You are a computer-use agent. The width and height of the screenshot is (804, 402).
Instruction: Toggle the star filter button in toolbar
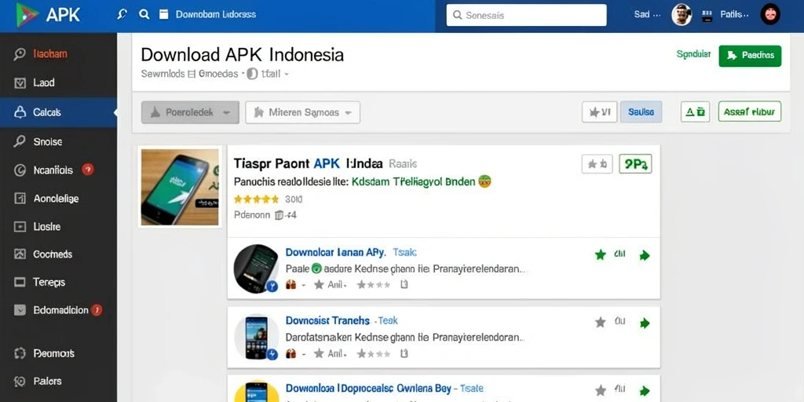pos(599,111)
